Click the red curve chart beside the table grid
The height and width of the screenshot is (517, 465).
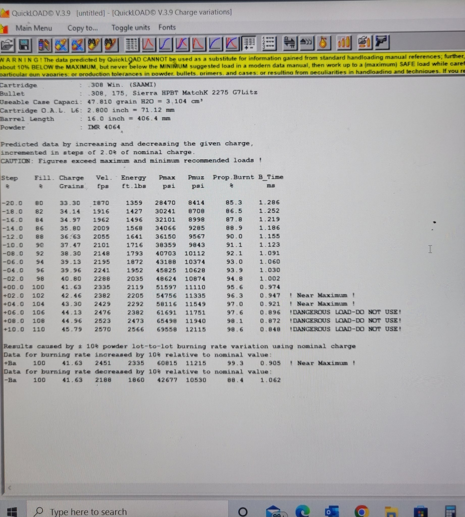coord(148,44)
